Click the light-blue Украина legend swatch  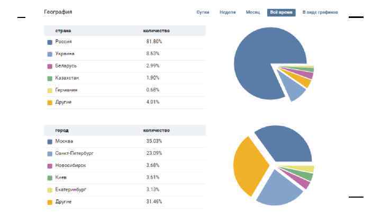coord(50,54)
